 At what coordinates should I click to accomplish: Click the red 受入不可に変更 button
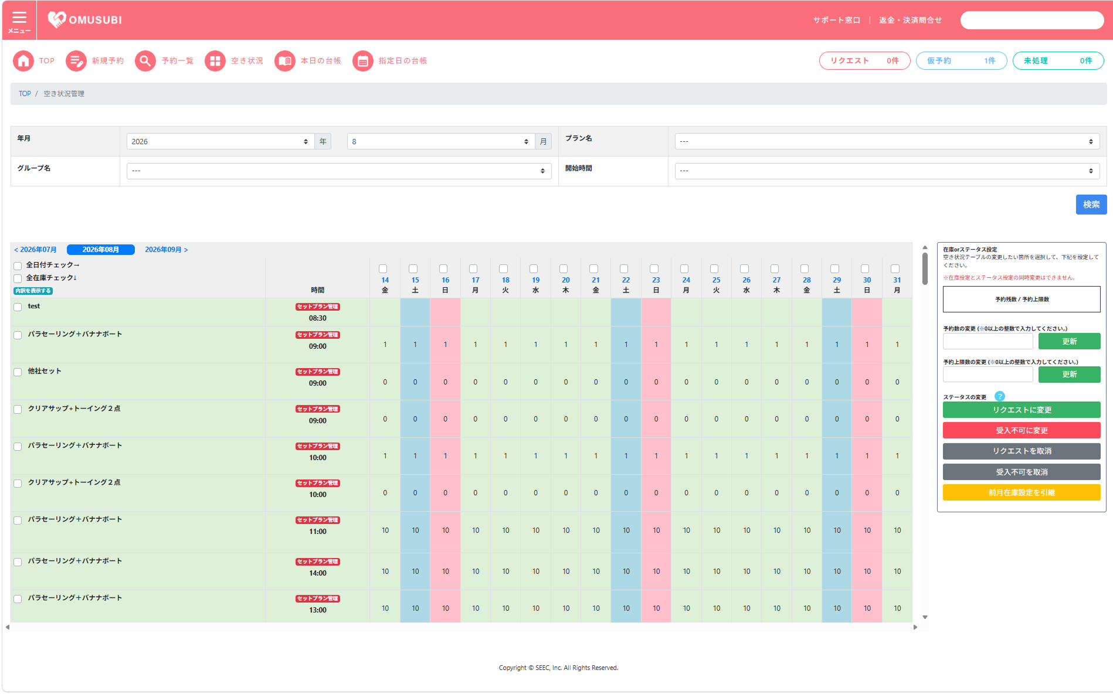point(1021,430)
